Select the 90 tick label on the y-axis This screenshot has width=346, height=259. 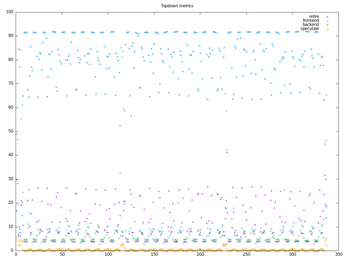11,36
